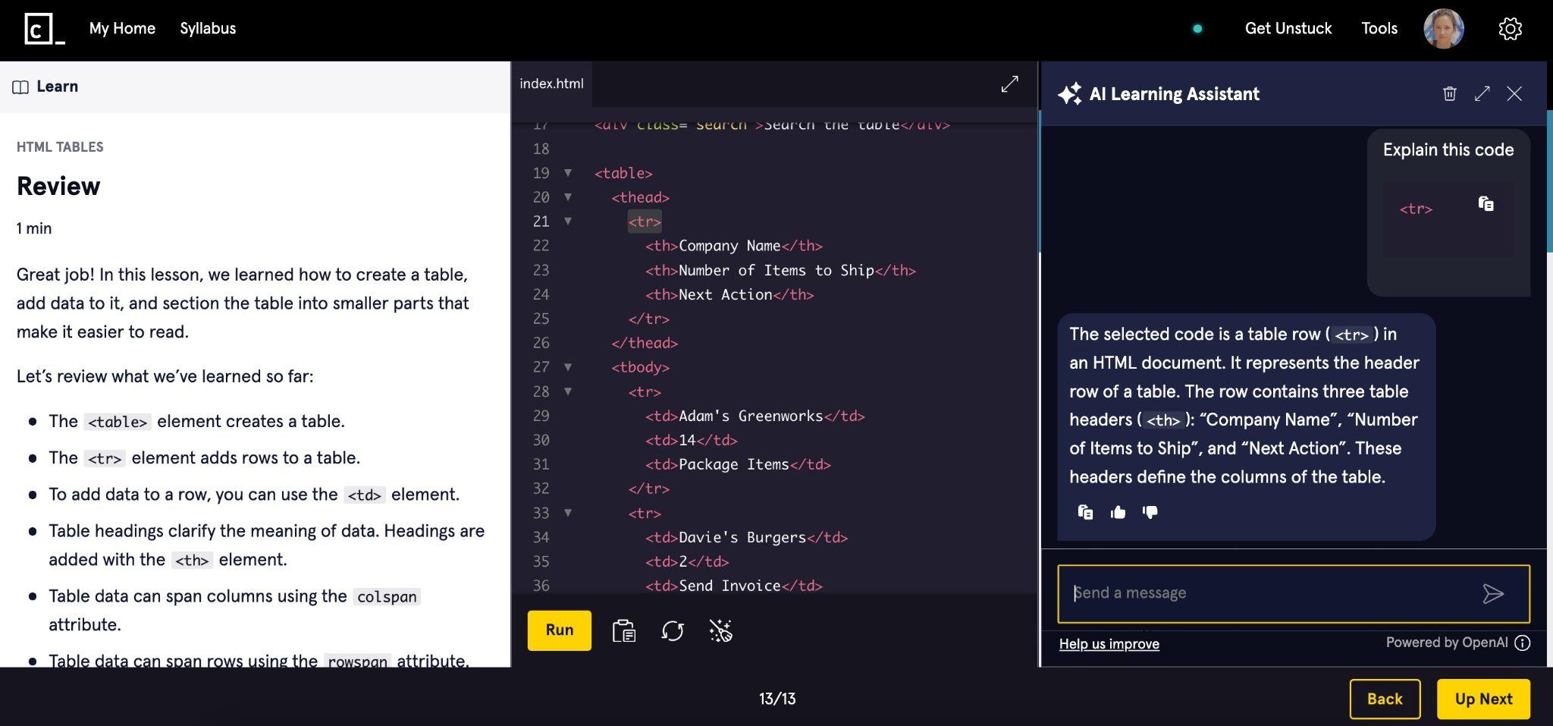Collapse the <table> element on line 19
The height and width of the screenshot is (726, 1553).
(567, 173)
